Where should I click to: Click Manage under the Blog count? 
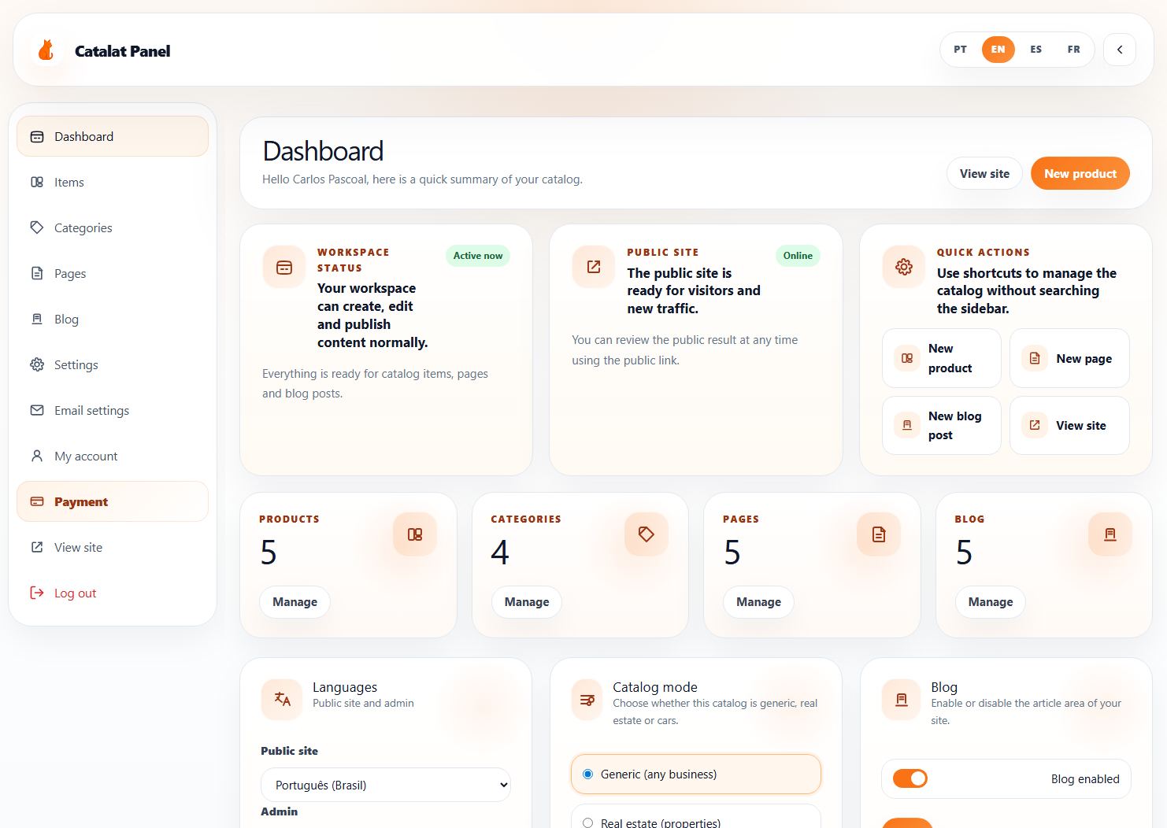tap(991, 602)
